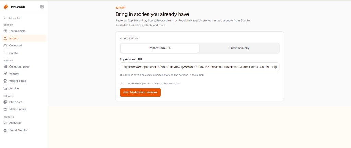Click the Still posts image icon

click(x=5, y=102)
